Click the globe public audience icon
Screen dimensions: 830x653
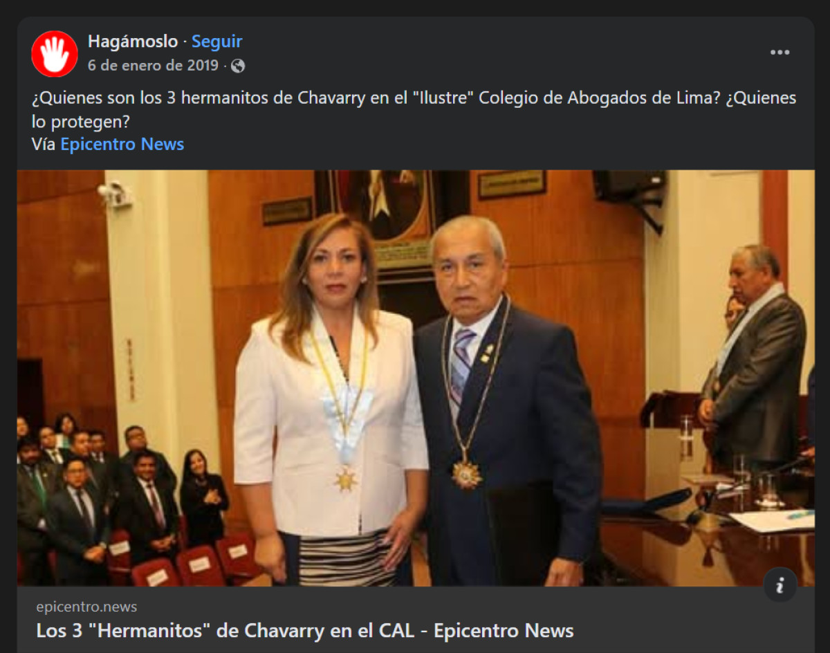point(238,66)
